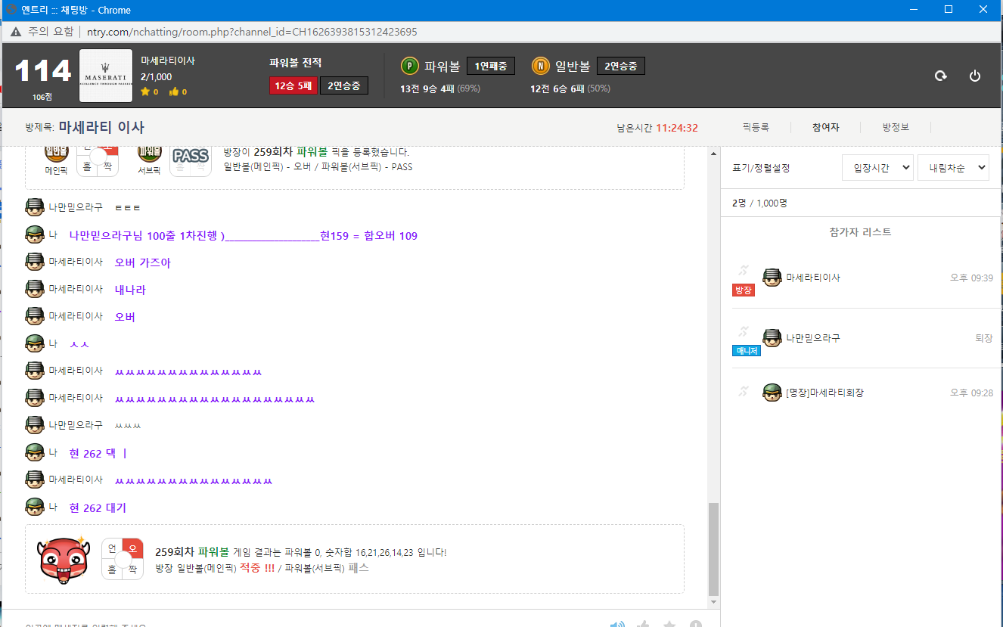Click 마세라티이사's avatar in participant list
The image size is (1003, 627).
[772, 278]
